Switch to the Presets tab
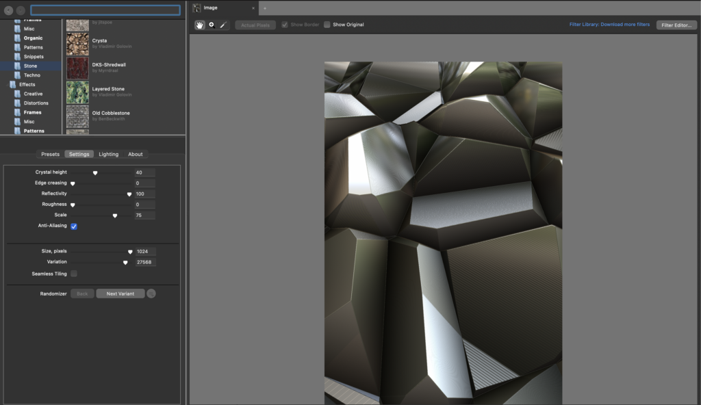The height and width of the screenshot is (405, 701). (50, 154)
